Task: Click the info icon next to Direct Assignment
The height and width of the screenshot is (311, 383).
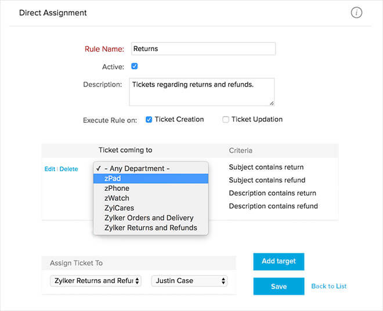Action: [x=356, y=13]
